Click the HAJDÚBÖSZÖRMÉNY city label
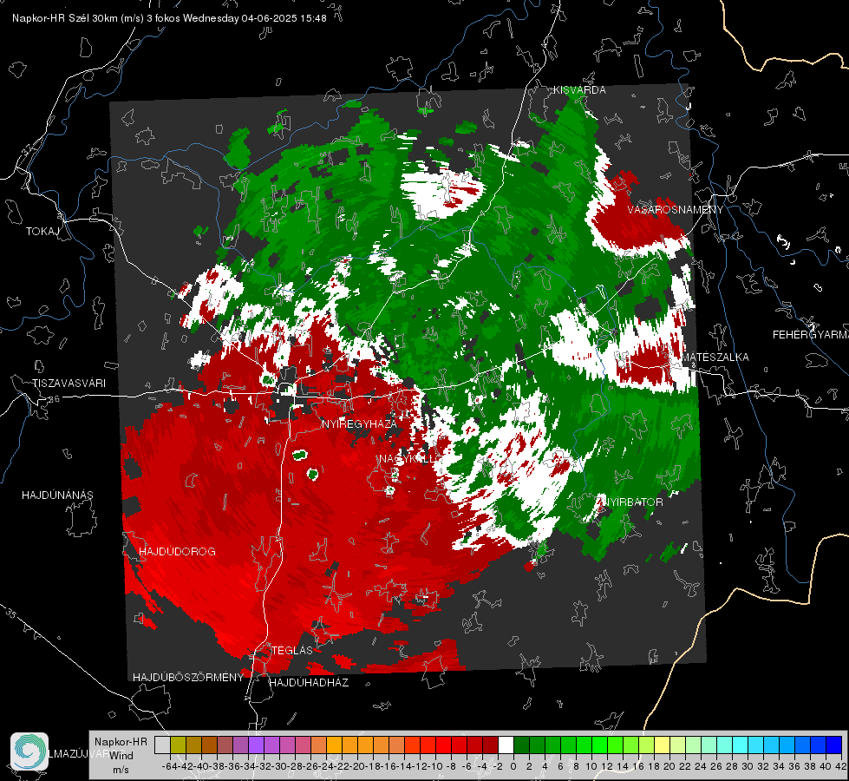Viewport: 849px width, 781px height. [188, 677]
